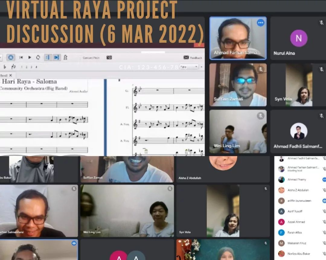Click mute icon on lower Wei Ling Lim tile
The height and width of the screenshot is (260, 326).
coord(170,189)
